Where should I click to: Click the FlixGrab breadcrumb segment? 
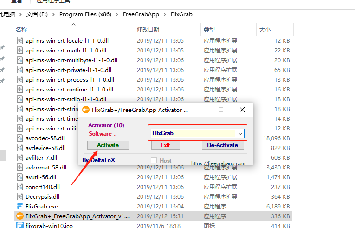tap(181, 14)
